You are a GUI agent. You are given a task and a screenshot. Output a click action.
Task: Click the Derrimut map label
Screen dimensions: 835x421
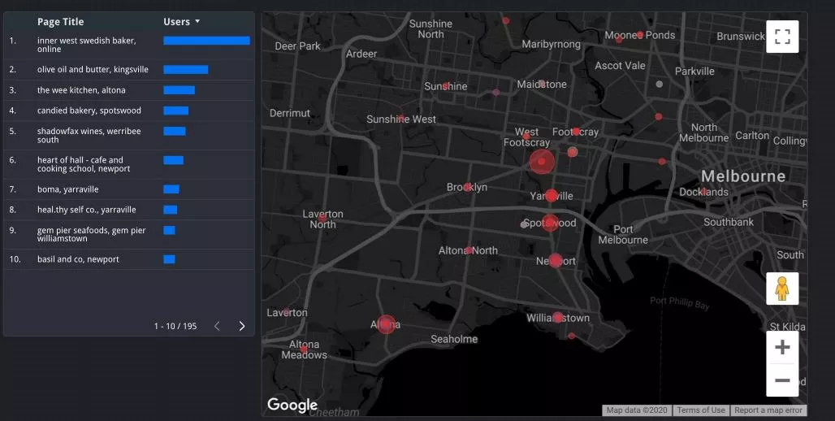coord(290,113)
